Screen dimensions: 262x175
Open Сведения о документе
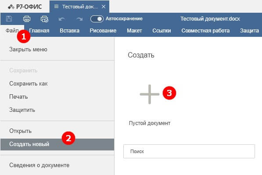coord(39,165)
